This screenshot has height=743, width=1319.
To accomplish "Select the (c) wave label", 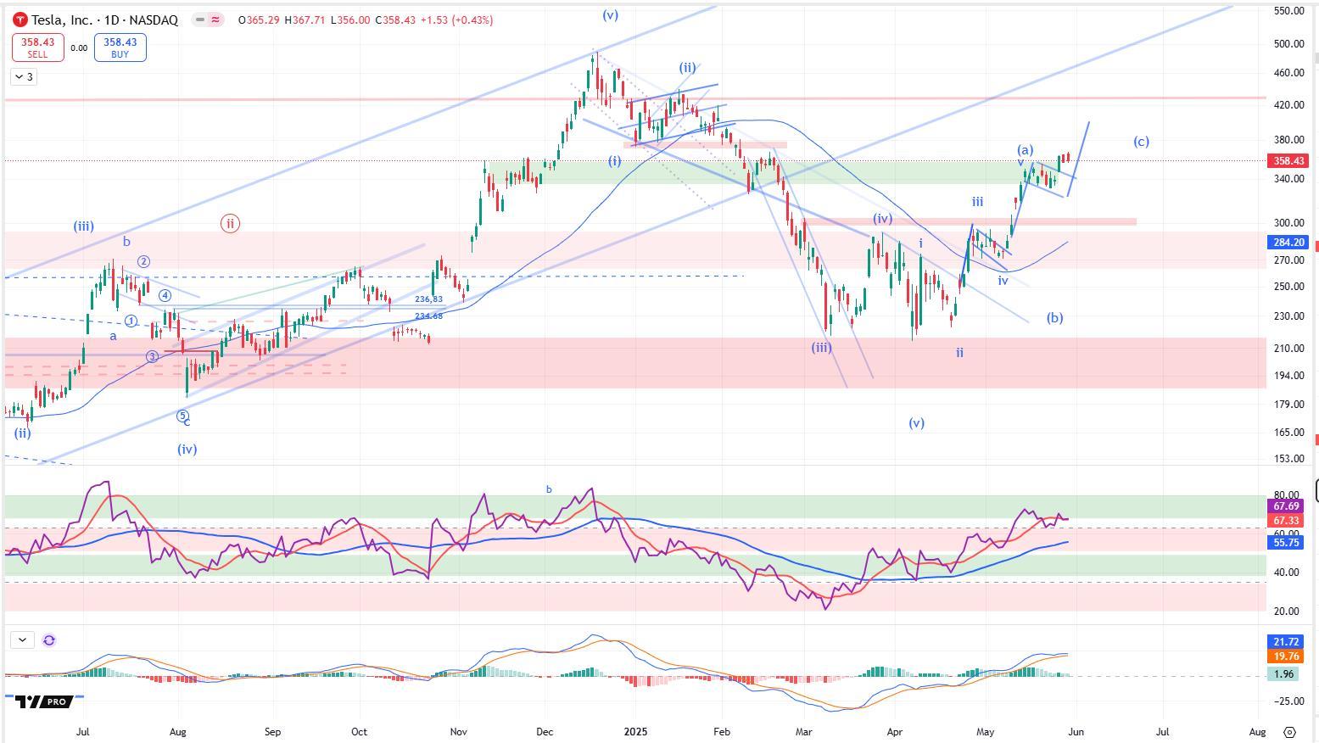I will pyautogui.click(x=1141, y=142).
